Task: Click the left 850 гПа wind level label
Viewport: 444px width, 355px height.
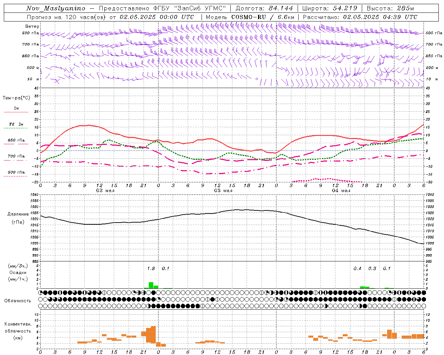Action: click(x=31, y=56)
